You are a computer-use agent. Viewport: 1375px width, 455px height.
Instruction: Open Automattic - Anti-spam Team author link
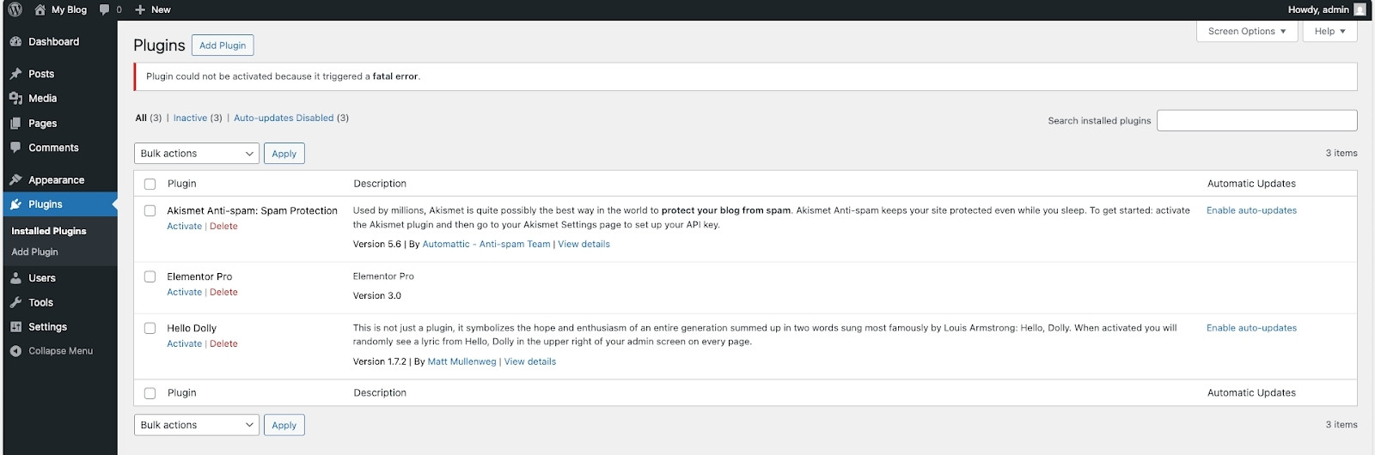[x=486, y=244]
